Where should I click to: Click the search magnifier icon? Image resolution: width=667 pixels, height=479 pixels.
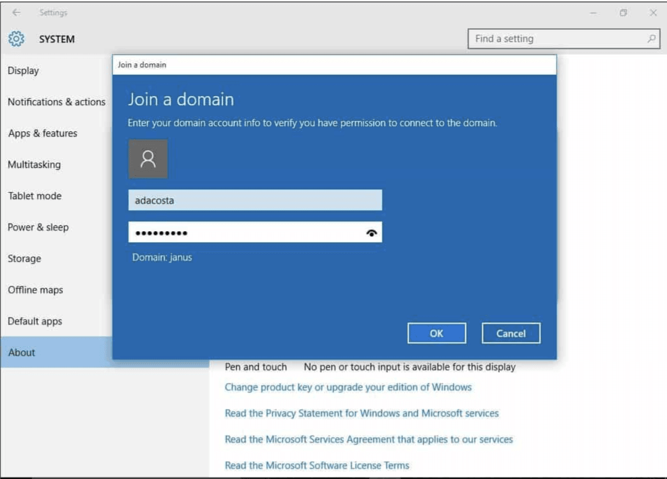[x=651, y=39]
